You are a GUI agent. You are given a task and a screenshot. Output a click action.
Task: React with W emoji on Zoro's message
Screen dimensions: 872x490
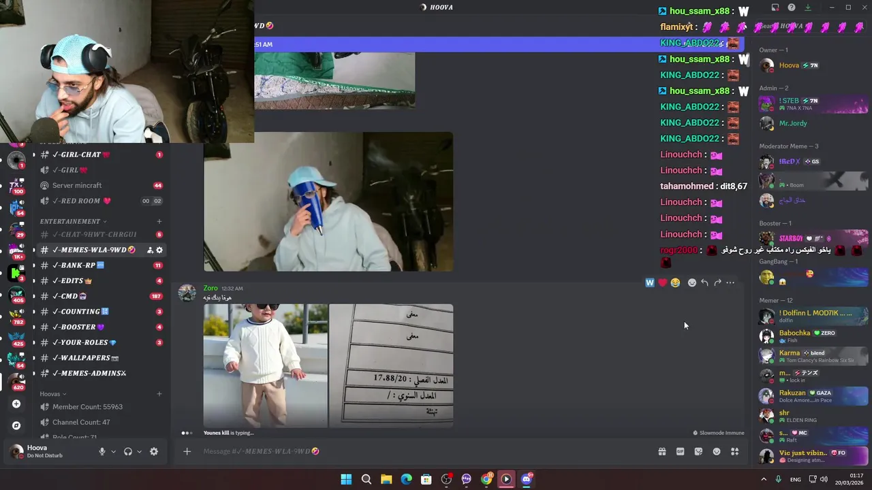pyautogui.click(x=650, y=282)
